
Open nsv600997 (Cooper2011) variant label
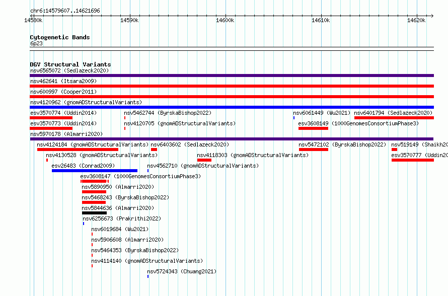[x=63, y=92]
